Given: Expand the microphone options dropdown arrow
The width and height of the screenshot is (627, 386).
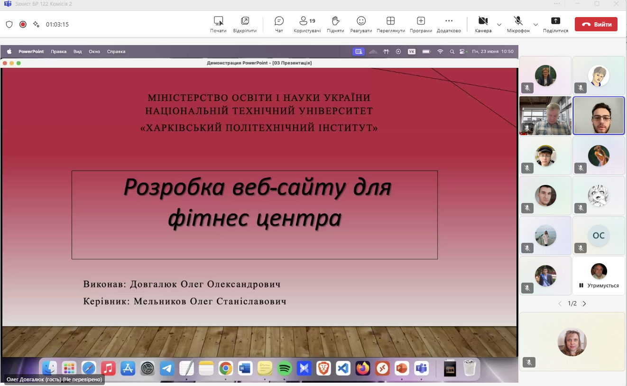Looking at the screenshot, I should coord(535,25).
